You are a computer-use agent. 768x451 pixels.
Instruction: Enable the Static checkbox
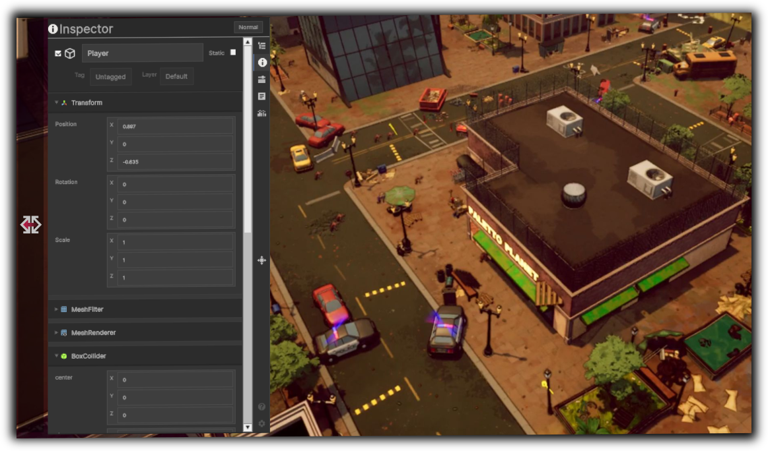point(232,53)
